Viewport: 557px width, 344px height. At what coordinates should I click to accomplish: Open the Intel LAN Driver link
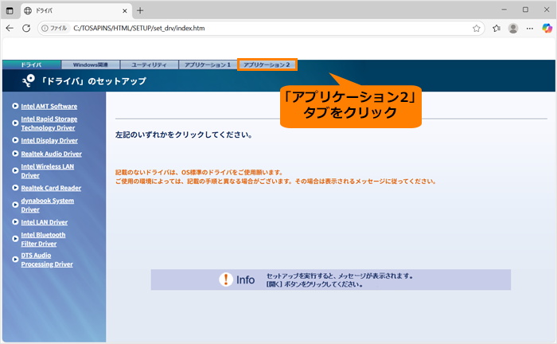point(44,222)
